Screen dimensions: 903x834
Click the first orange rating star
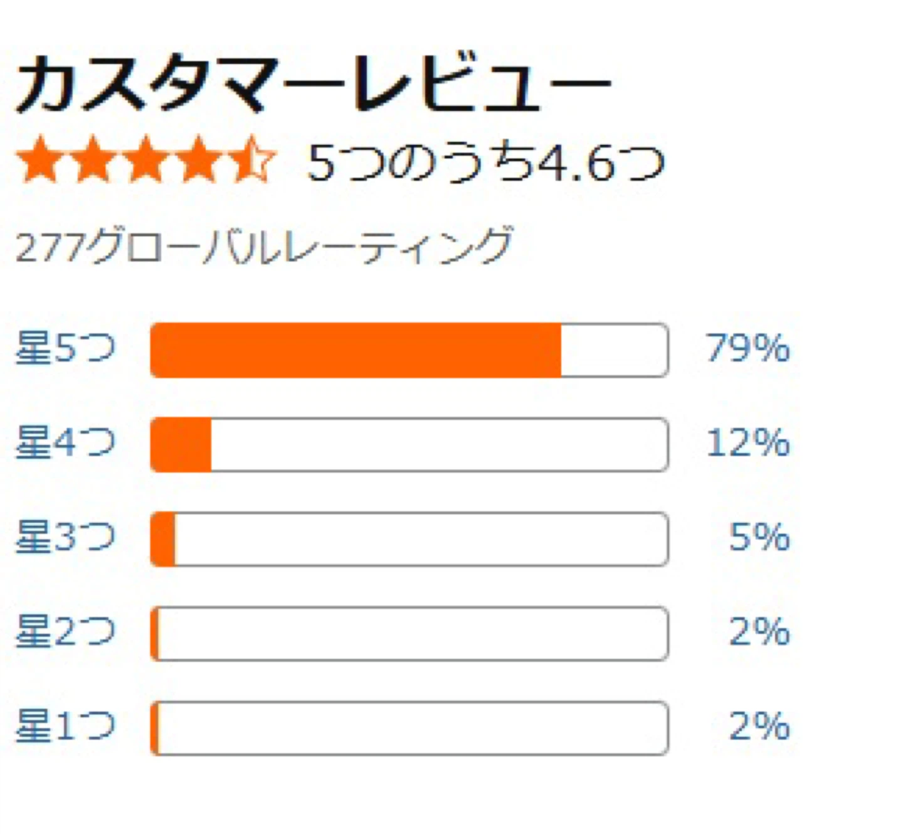coord(41,160)
